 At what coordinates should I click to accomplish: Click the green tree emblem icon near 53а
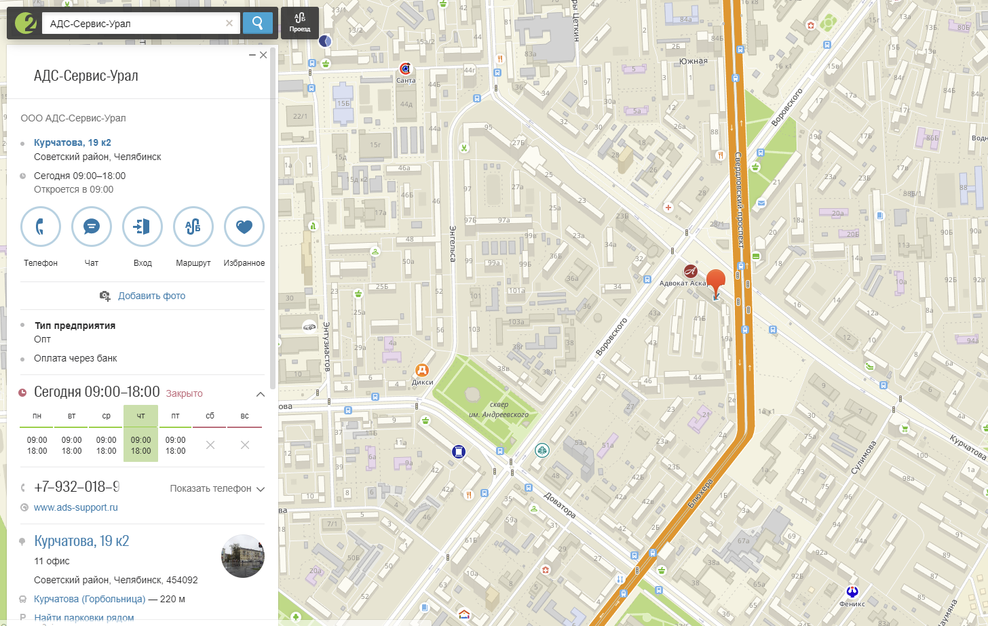[541, 450]
